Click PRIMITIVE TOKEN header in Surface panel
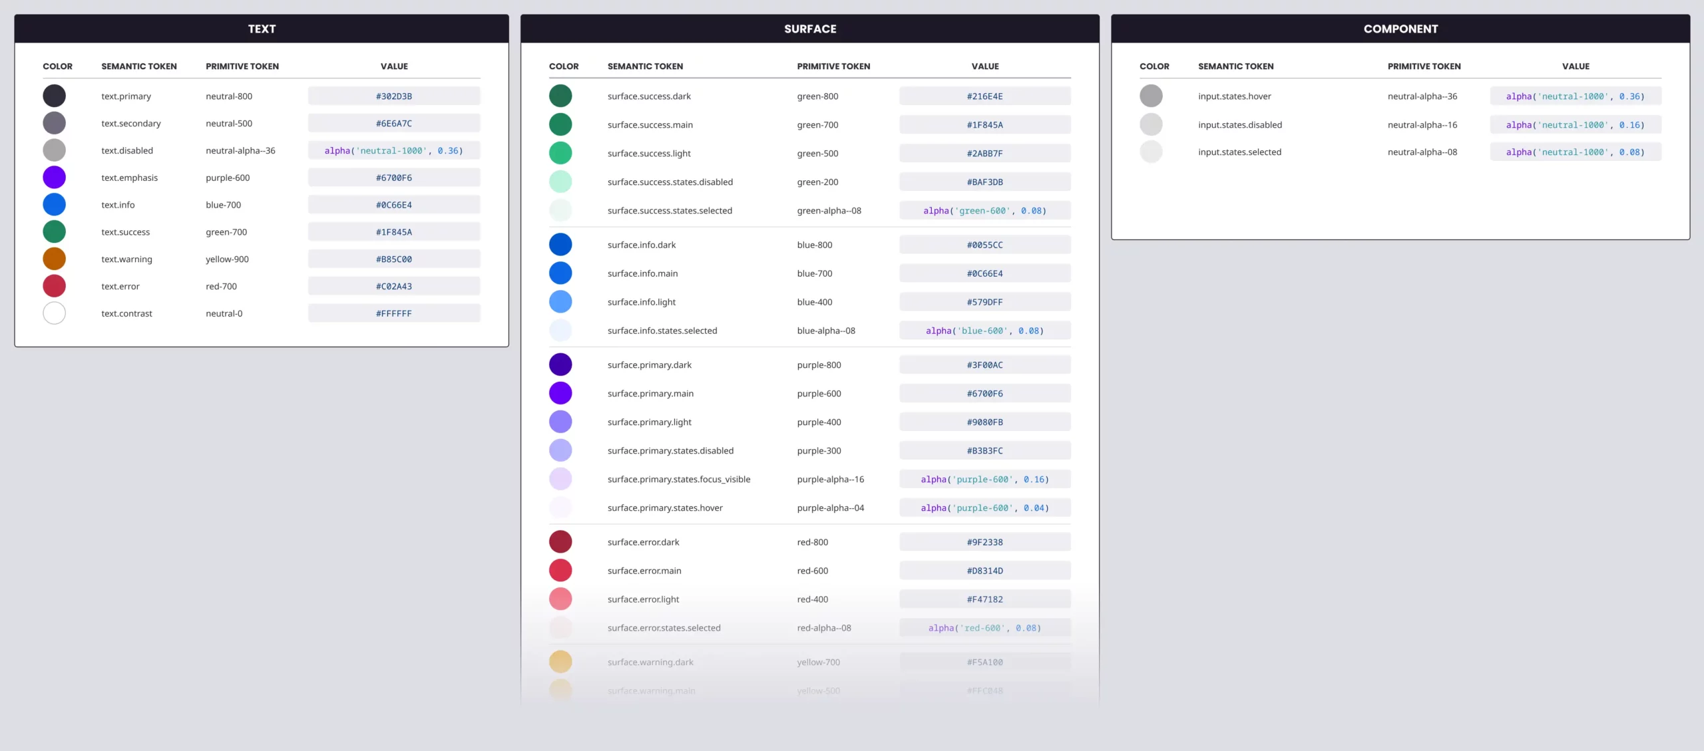This screenshot has width=1704, height=751. (833, 66)
